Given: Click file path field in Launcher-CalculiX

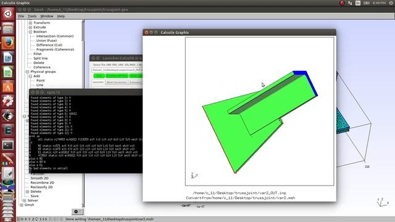Looking at the screenshot, I should (x=117, y=70).
